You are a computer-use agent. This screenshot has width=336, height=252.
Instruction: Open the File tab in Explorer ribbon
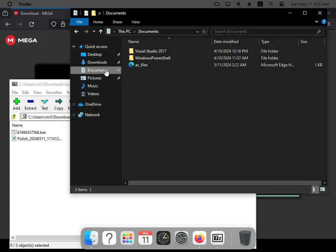(x=79, y=22)
